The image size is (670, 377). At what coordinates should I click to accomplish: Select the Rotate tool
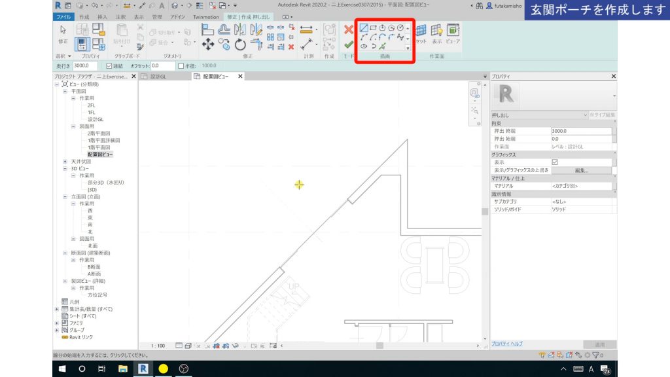click(239, 45)
